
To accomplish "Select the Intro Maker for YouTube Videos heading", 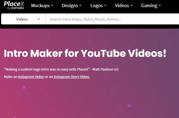I will (85, 53).
